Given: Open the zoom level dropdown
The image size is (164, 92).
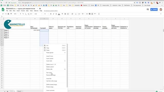Looking at the screenshot, I should (16, 14).
